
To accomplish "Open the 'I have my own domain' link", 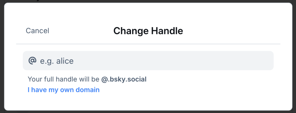I will coord(64,90).
